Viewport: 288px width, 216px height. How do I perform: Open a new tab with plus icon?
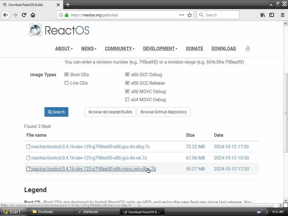click(x=68, y=4)
